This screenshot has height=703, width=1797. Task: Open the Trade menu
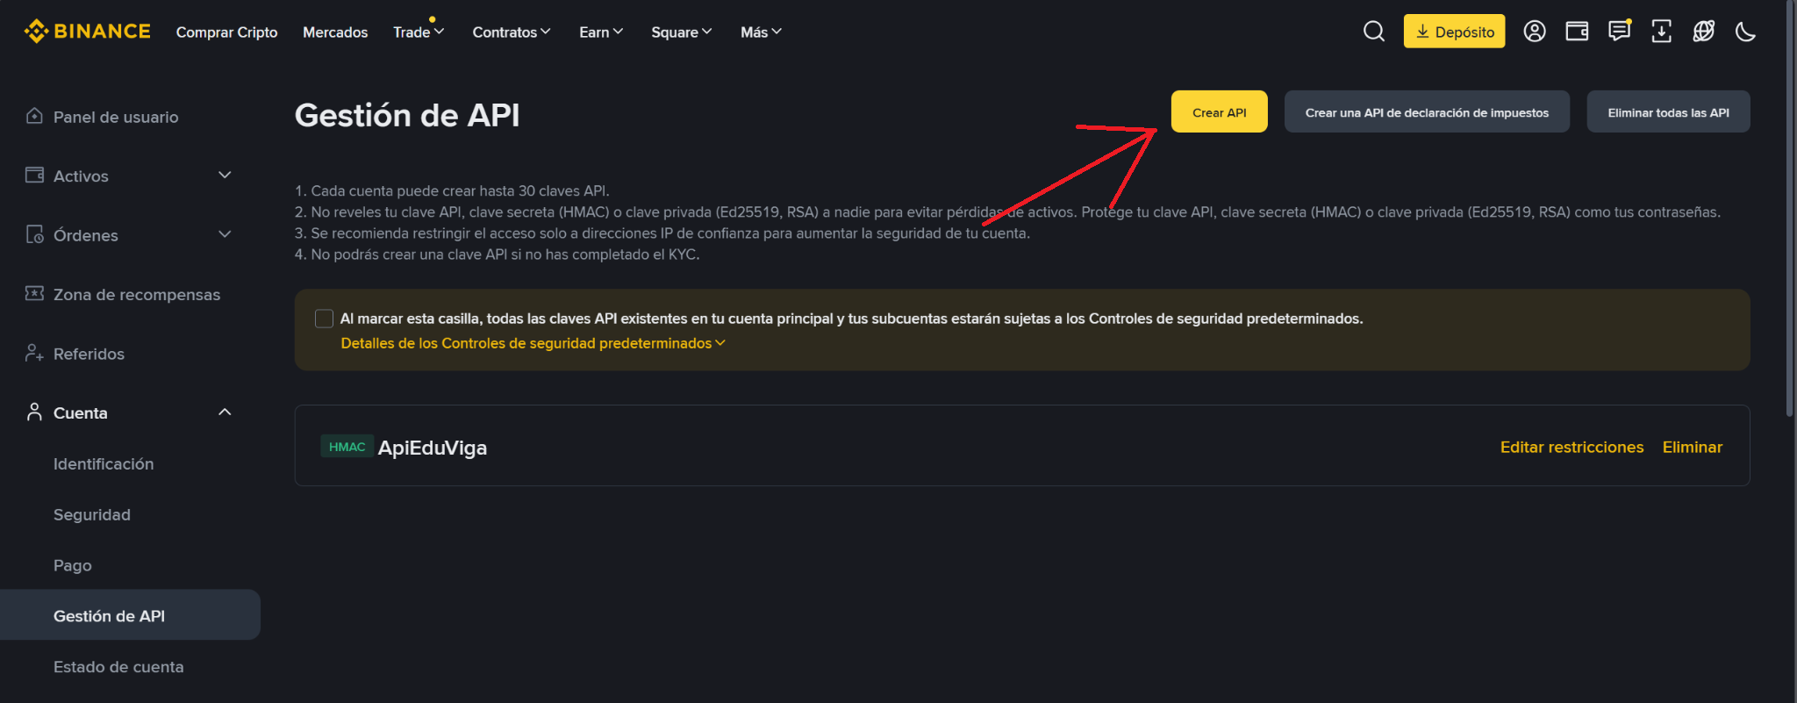418,32
